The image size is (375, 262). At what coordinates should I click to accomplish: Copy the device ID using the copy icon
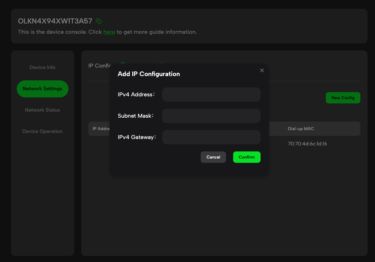(98, 21)
